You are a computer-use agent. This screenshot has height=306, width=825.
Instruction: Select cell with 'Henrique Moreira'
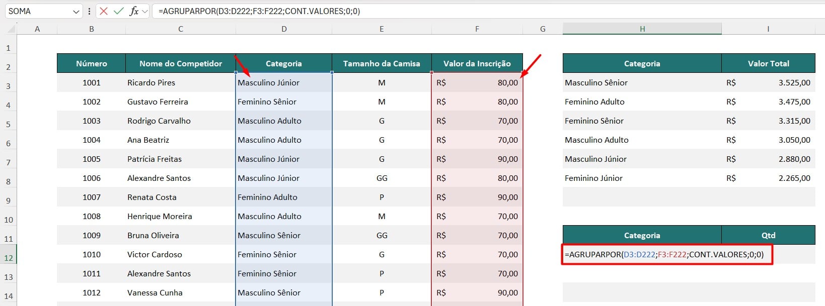pos(181,216)
